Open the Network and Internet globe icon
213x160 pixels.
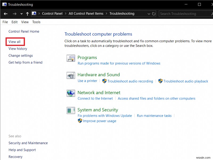point(71,93)
